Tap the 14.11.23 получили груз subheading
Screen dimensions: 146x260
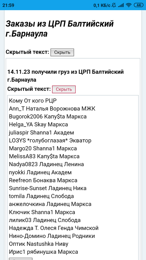coord(65,76)
